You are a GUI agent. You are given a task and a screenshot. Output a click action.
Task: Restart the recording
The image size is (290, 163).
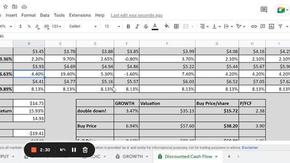63,150
